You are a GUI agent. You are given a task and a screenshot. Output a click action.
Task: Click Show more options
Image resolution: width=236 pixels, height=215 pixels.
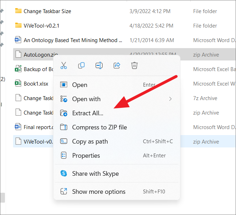pyautogui.click(x=117, y=192)
